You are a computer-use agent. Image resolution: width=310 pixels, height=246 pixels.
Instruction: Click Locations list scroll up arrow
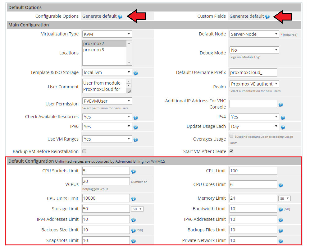[x=129, y=43]
